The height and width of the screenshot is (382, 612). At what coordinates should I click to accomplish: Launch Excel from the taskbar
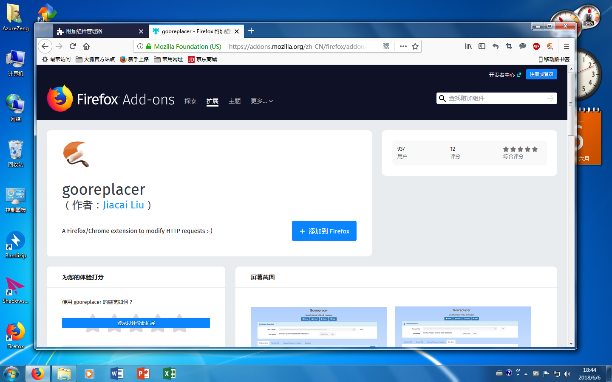169,374
